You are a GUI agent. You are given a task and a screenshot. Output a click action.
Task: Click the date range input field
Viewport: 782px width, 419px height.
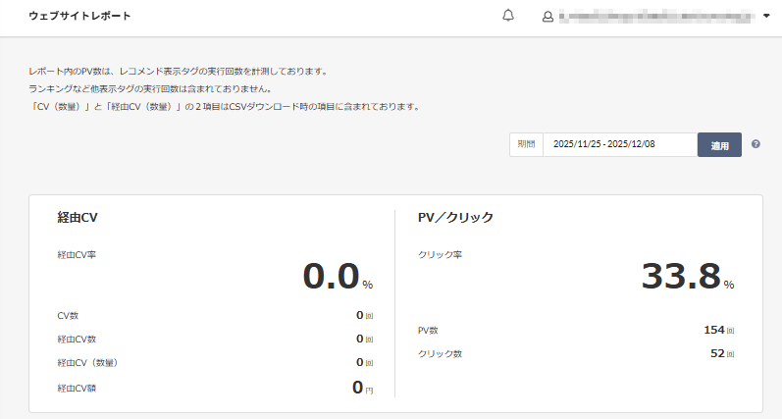click(x=619, y=144)
